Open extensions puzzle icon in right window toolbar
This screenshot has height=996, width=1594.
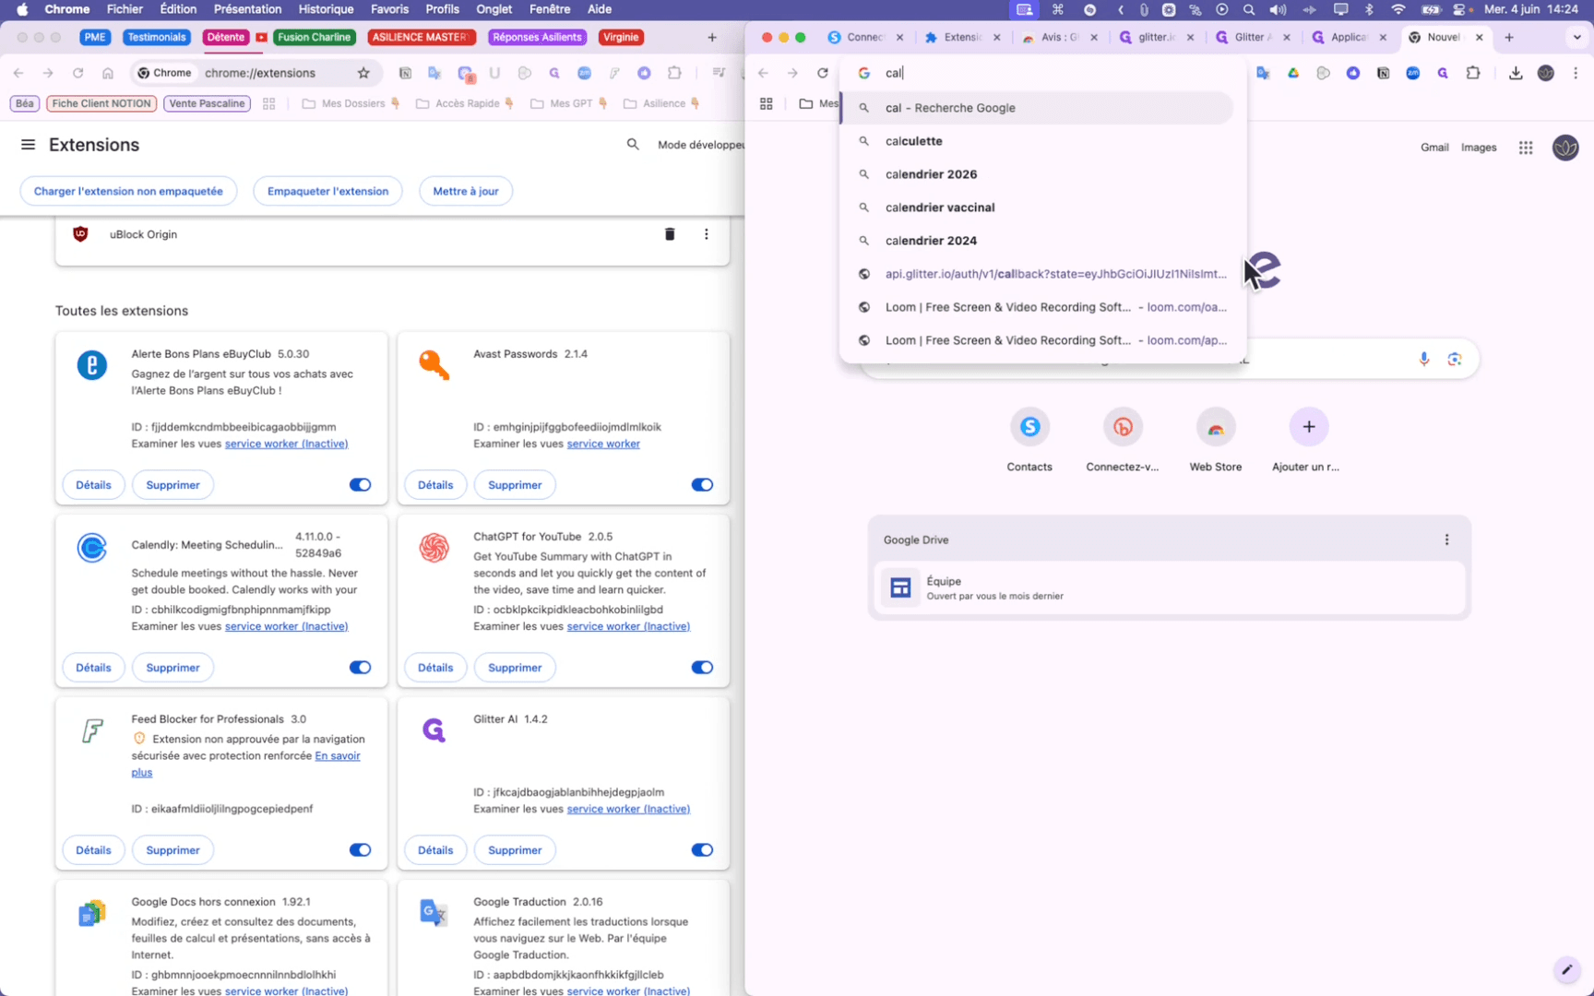click(1473, 73)
